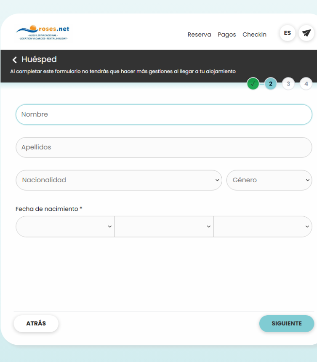Click the SIGUIENTE button
Viewport: 317px width, 362px height.
[287, 323]
